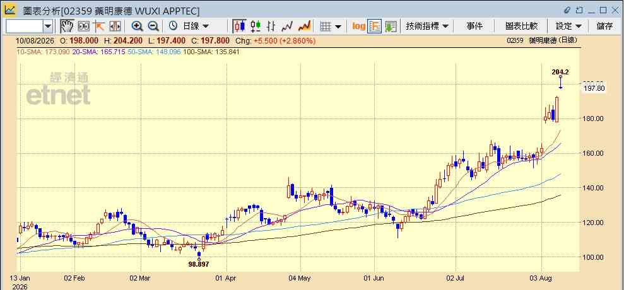Image resolution: width=624 pixels, height=290 pixels.
Task: Switch to red-blue candlestick chart type
Action: 240,26
